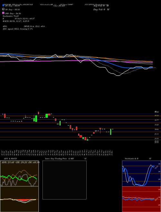Select the '200 Day = 34.56' legend text
This screenshot has height=212, width=161.
13,13
